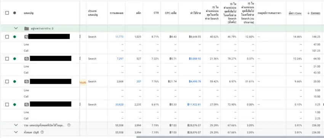Open the 33,820 impressions link

tap(119, 104)
